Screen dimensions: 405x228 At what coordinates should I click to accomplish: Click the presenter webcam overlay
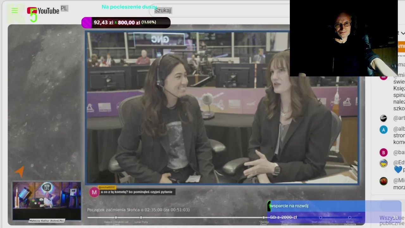pos(344,38)
